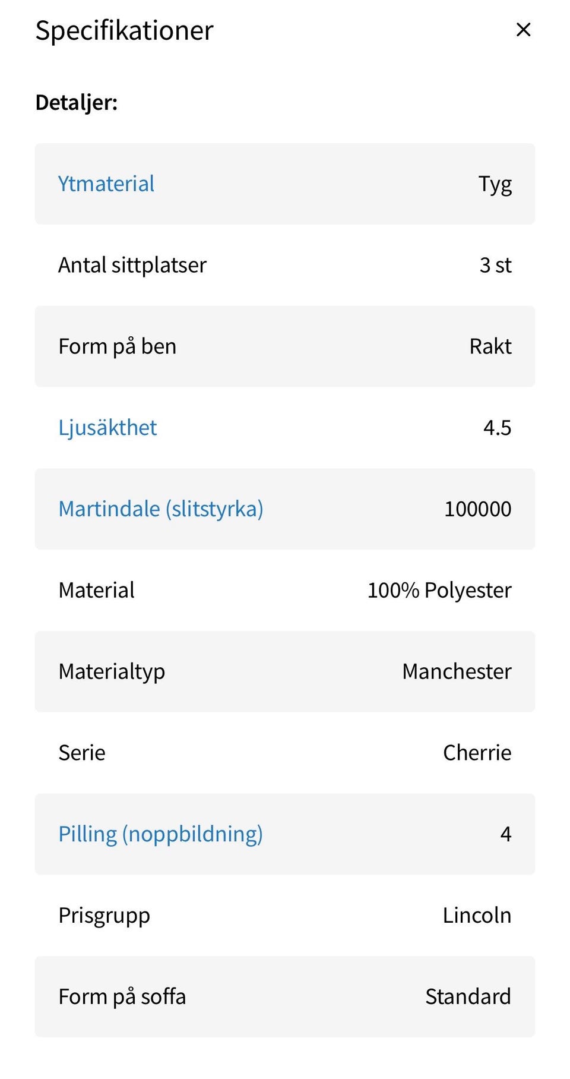Click the Form på soffa label
The image size is (570, 1079).
point(122,997)
